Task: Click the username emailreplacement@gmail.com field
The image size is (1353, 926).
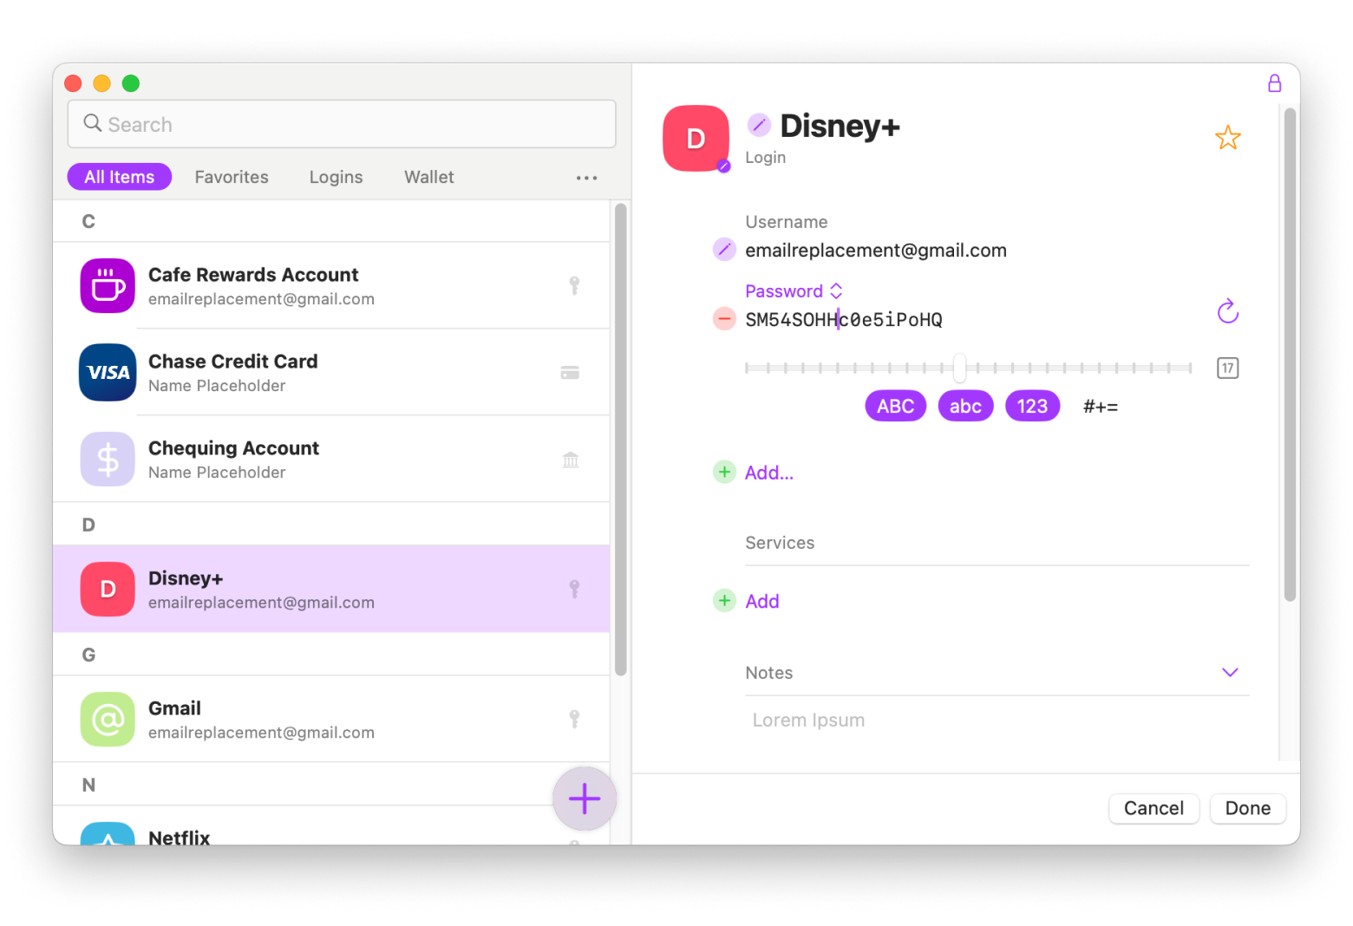Action: 876,251
